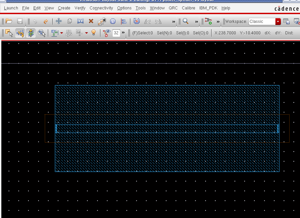Open the Calibre menu
300x218 pixels.
click(188, 8)
